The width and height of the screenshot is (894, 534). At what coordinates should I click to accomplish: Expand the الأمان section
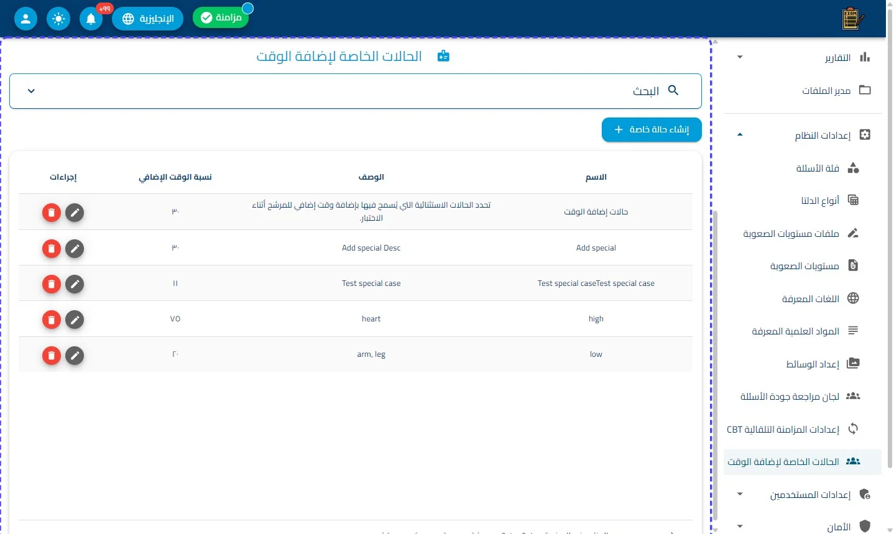pos(803,527)
